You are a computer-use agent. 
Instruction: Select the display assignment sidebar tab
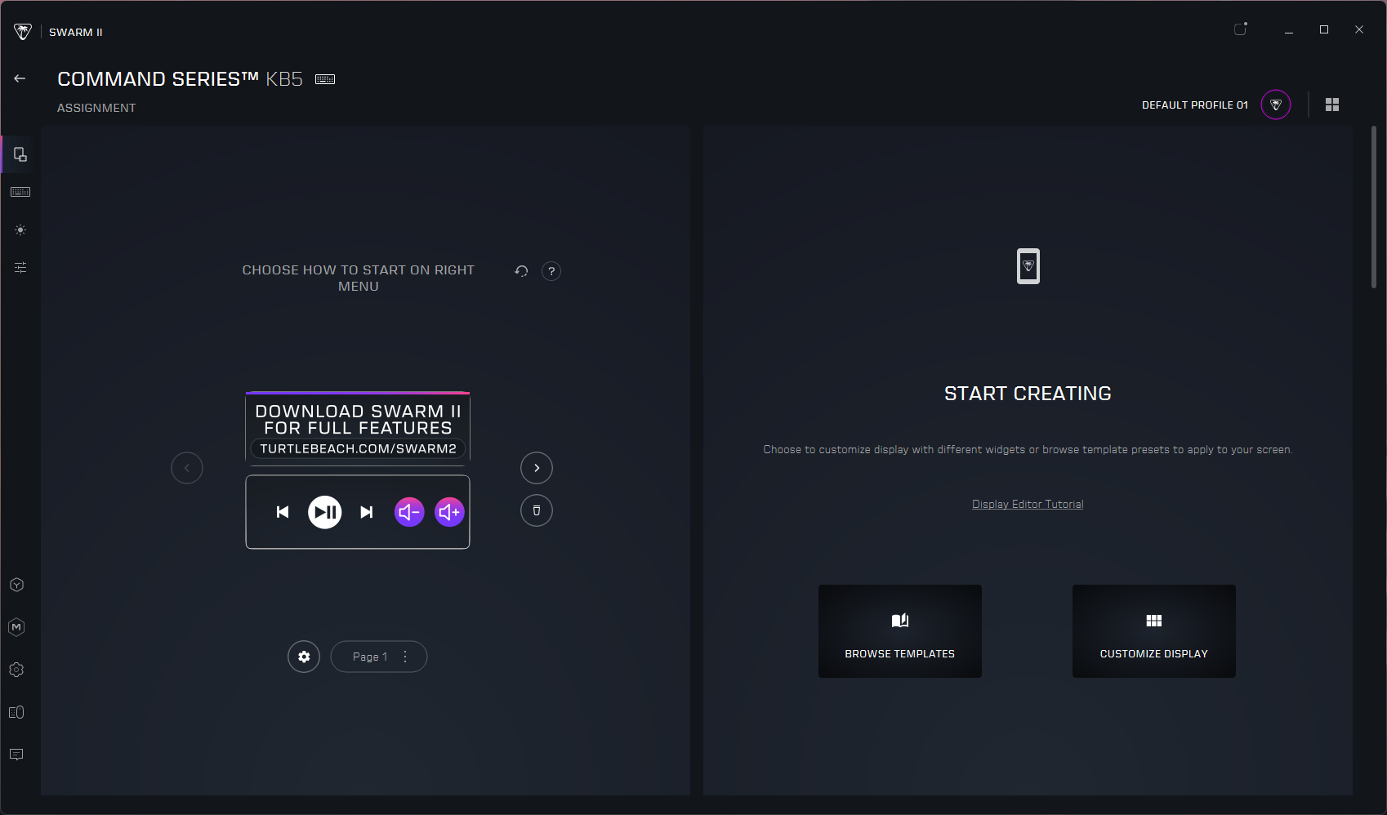point(20,154)
